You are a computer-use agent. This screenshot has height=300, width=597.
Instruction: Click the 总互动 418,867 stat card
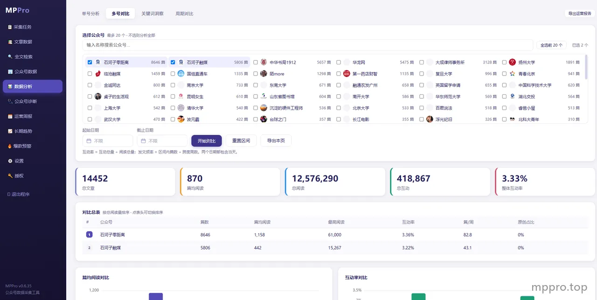(440, 181)
